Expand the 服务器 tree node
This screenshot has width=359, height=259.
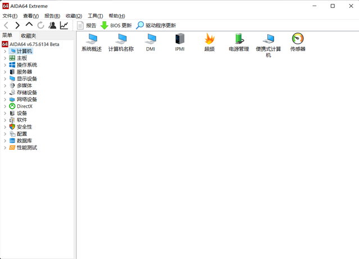5,72
